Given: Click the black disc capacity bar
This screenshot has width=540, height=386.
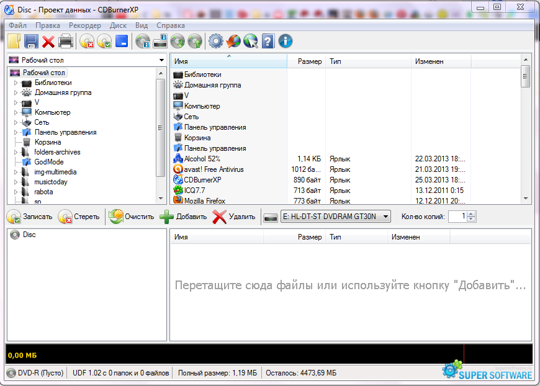Looking at the screenshot, I should [269, 354].
